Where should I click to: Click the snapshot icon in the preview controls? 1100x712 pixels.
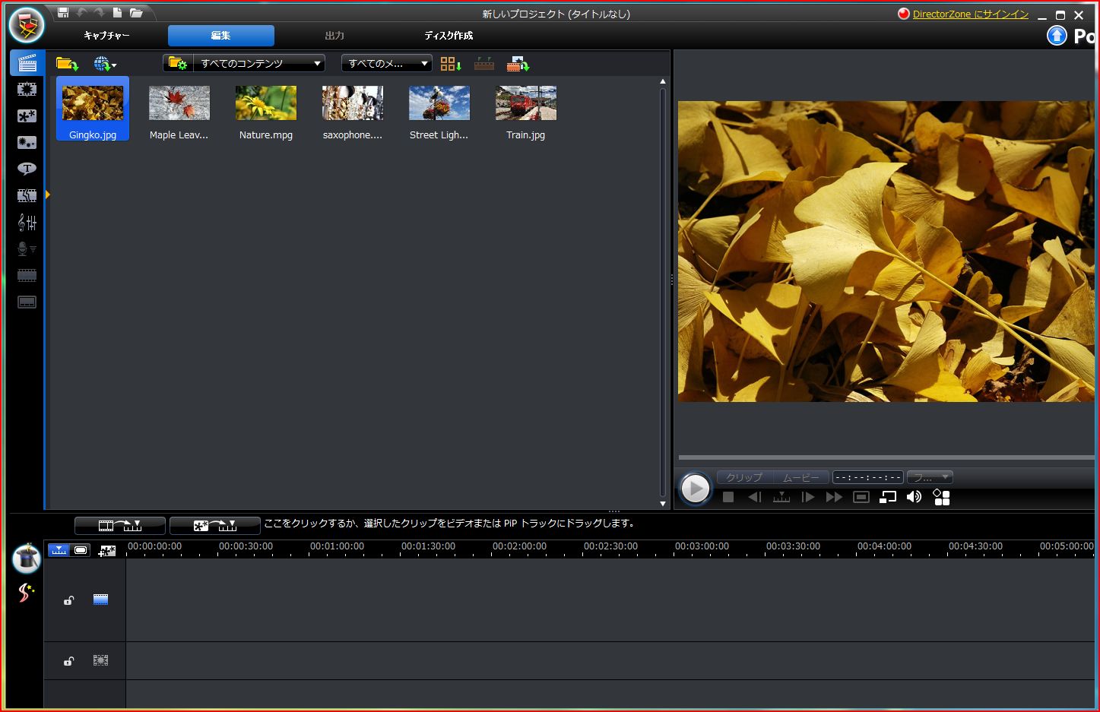[861, 497]
